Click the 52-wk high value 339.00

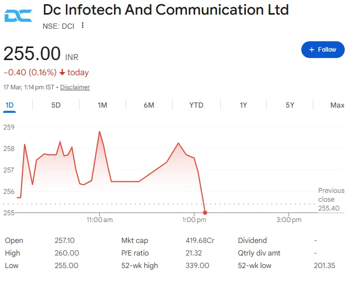click(x=197, y=265)
